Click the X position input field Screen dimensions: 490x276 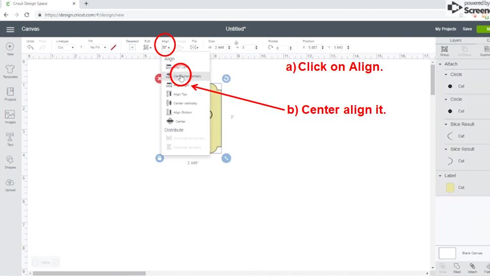pyautogui.click(x=313, y=48)
